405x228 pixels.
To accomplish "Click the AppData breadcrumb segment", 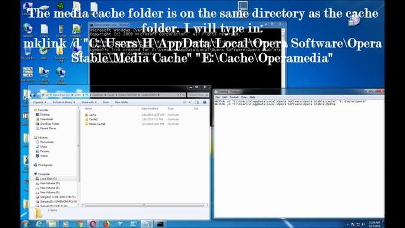I will [97, 95].
